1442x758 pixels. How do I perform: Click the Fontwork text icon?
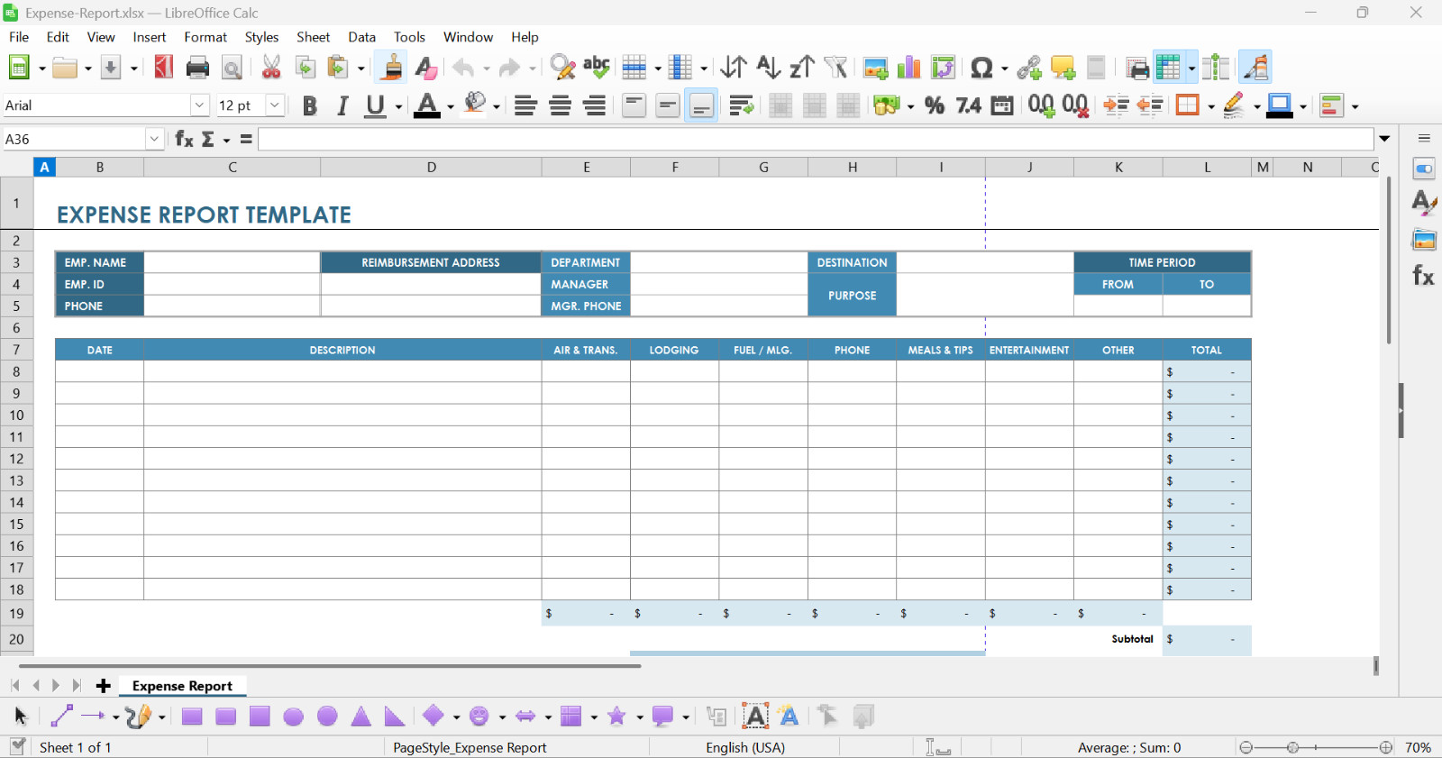(789, 717)
